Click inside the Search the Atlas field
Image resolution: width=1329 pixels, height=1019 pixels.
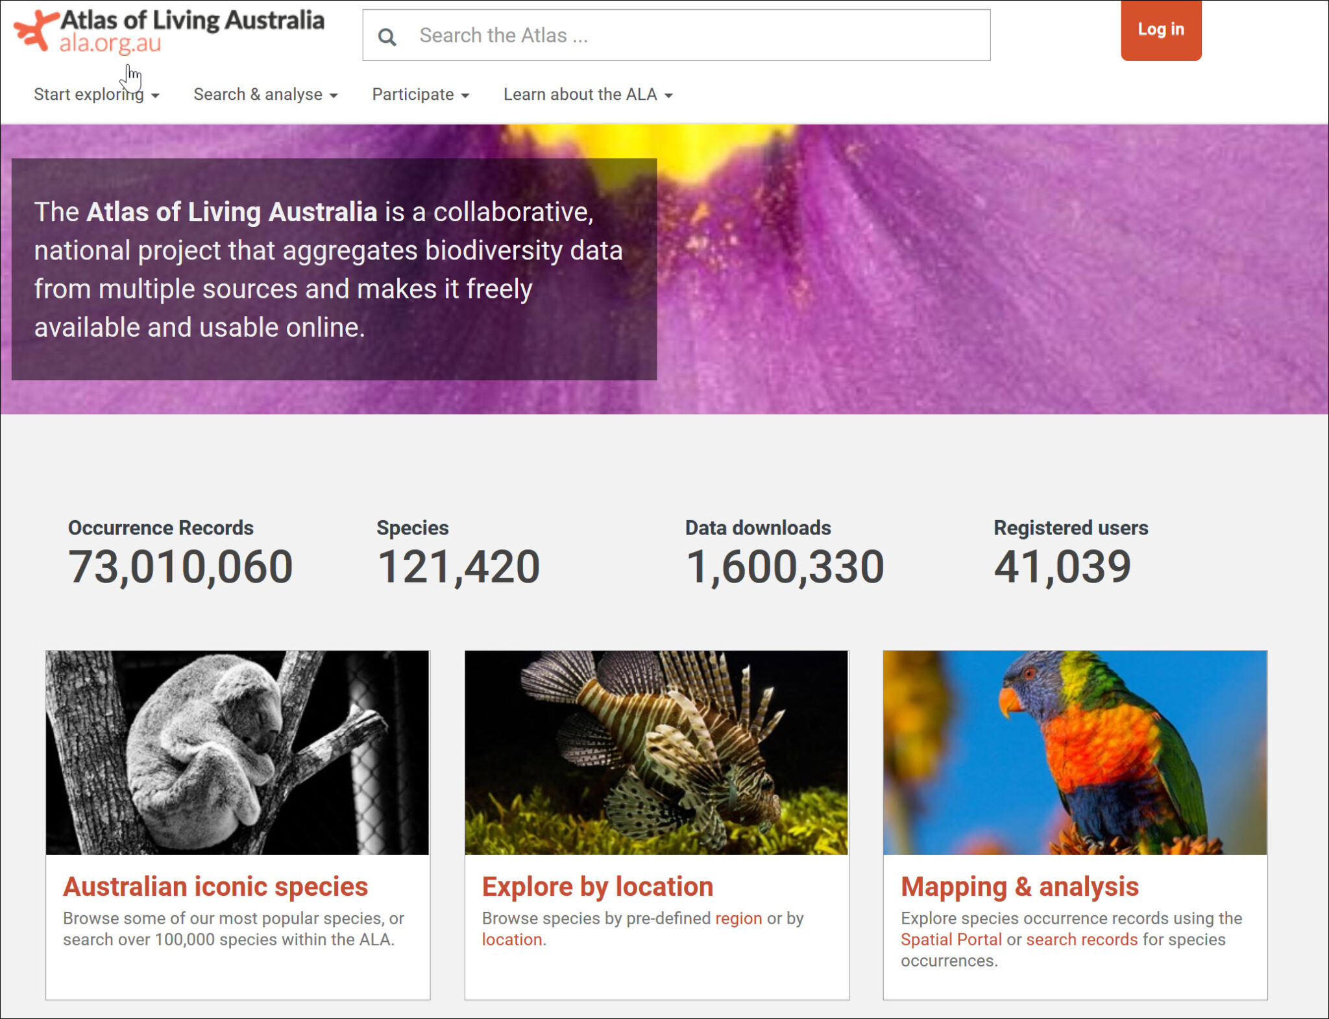[649, 36]
